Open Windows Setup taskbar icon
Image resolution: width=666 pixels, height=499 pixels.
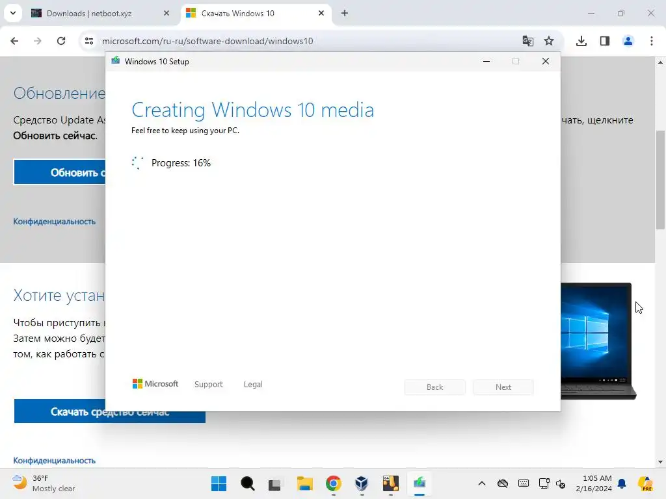click(x=420, y=483)
